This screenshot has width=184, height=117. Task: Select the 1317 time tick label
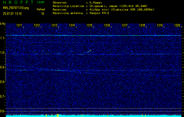click(125, 25)
